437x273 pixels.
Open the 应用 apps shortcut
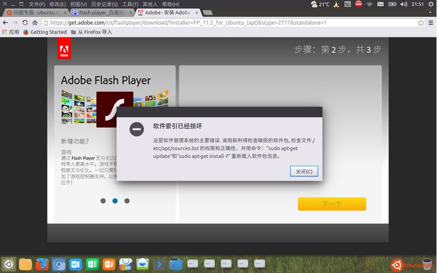(10, 32)
